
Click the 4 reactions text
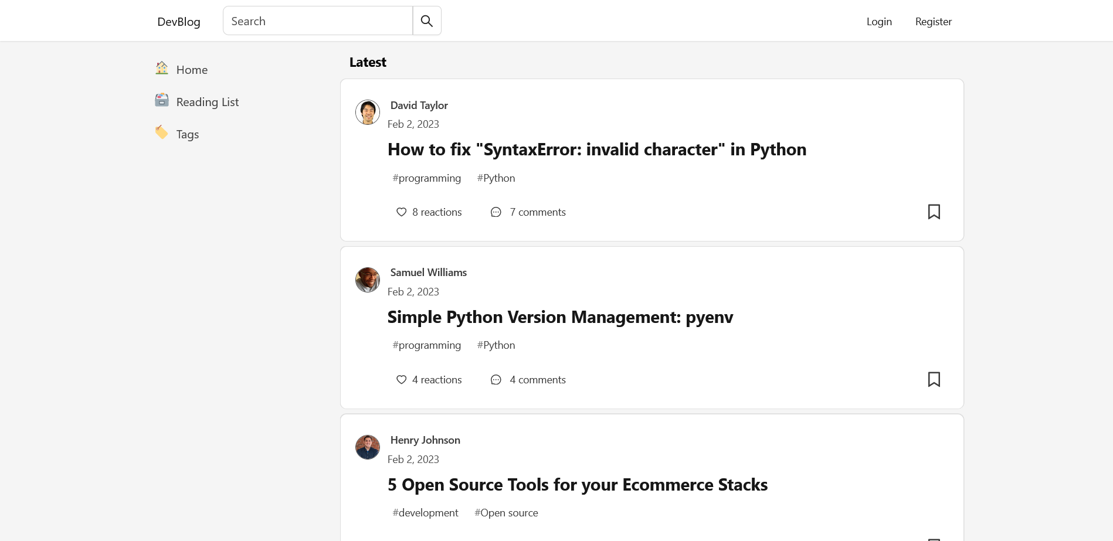(x=437, y=380)
